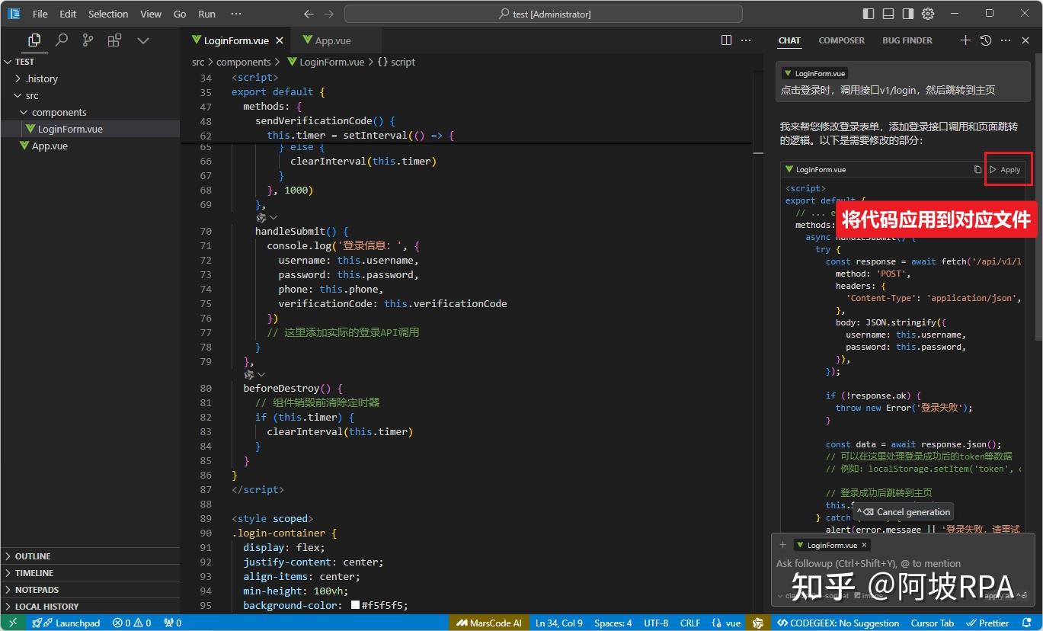The height and width of the screenshot is (631, 1043).
Task: Copy code block in chat panel
Action: 977,170
